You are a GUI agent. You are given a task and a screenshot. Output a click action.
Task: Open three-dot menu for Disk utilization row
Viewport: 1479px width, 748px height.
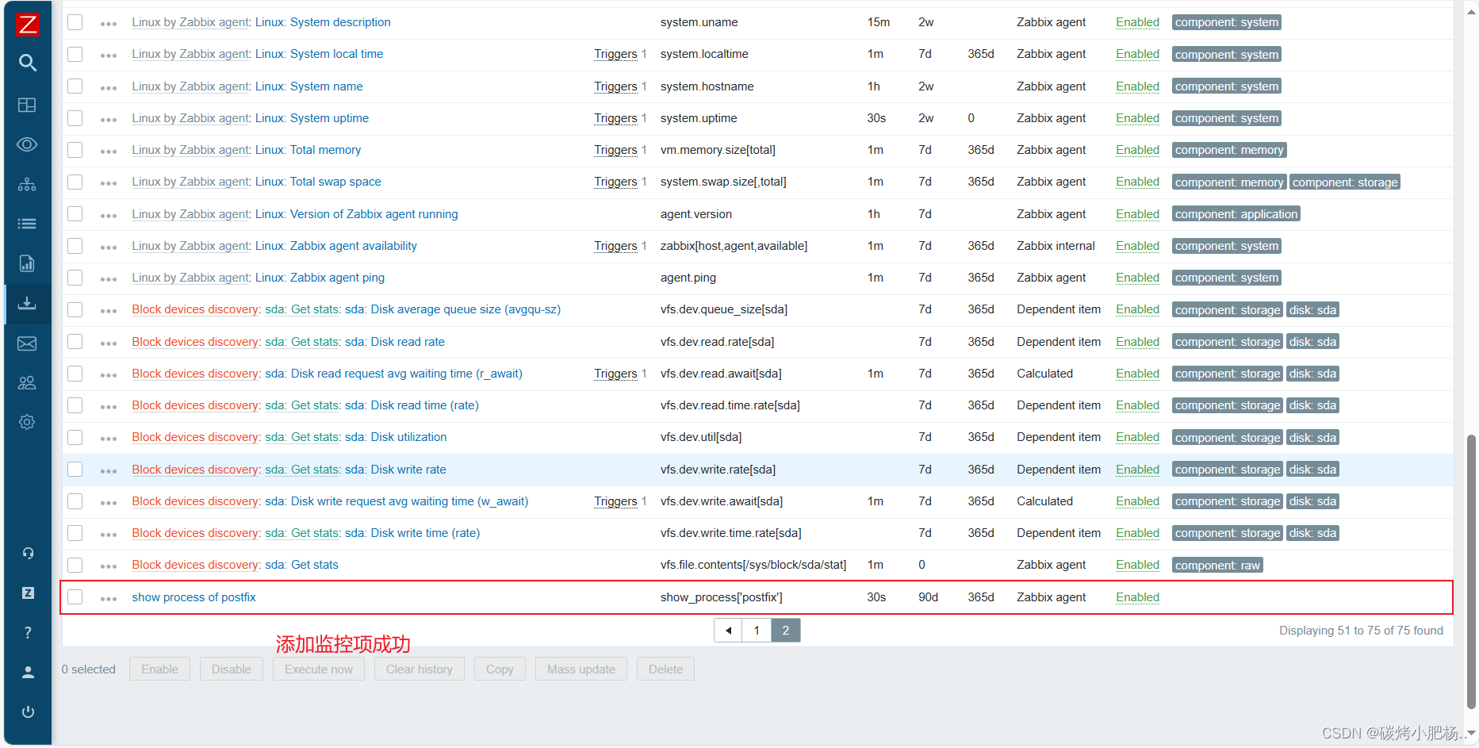[109, 439]
